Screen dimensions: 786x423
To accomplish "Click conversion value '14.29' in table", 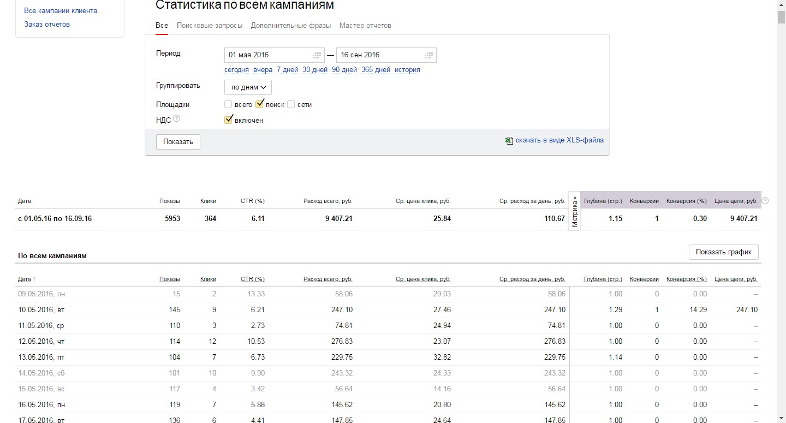I will (698, 309).
